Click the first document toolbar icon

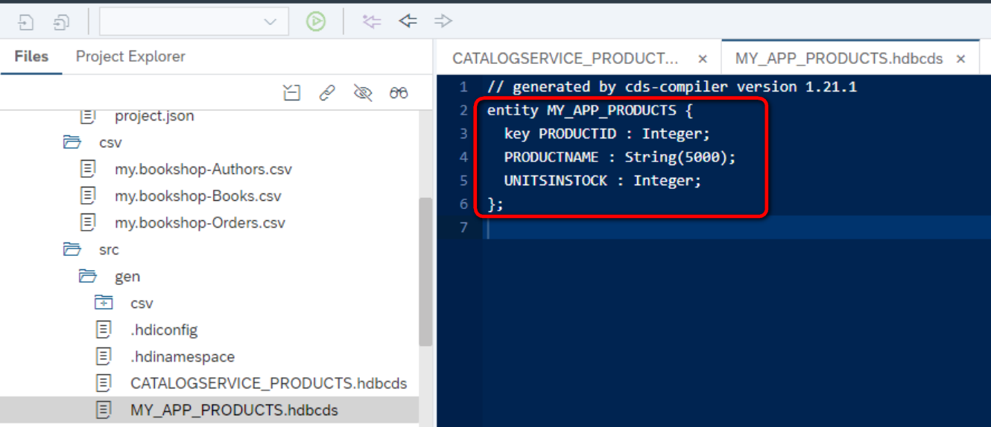click(x=26, y=22)
